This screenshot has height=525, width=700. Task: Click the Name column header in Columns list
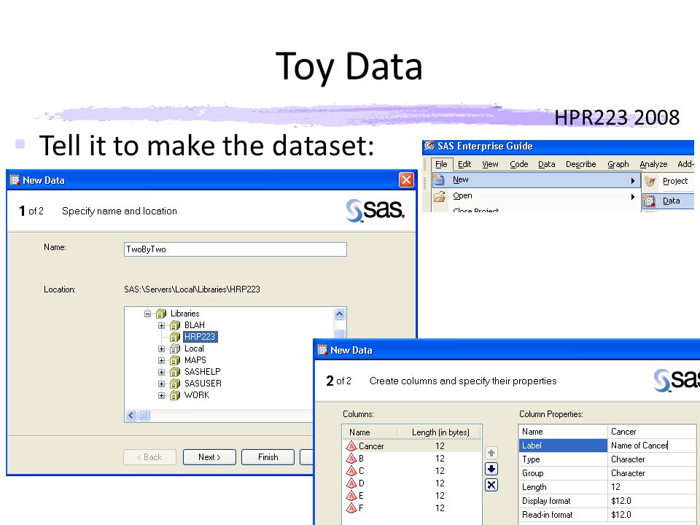tap(370, 432)
